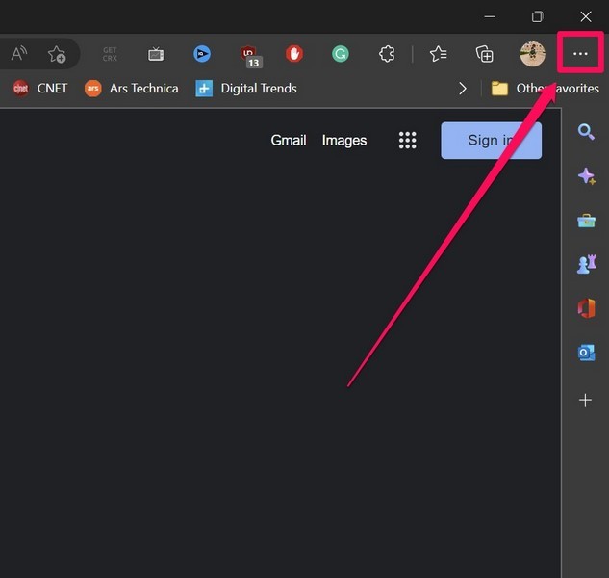
Task: Open the Gmail link
Action: [289, 140]
